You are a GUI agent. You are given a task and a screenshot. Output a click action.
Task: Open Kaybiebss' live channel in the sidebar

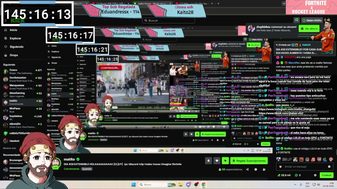point(22,118)
